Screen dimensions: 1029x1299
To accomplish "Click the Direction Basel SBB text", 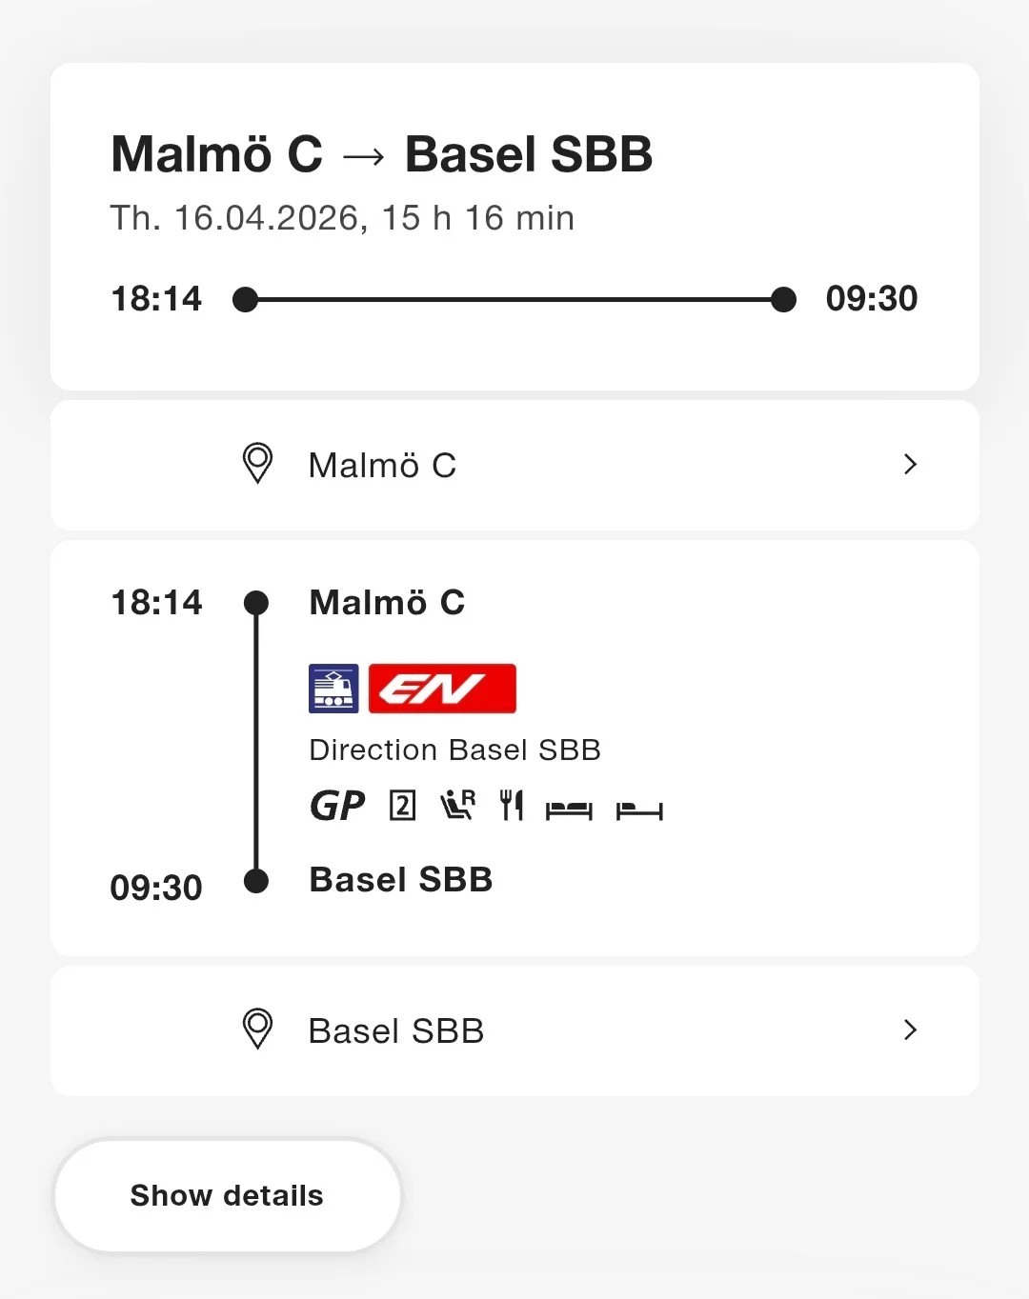I will pyautogui.click(x=454, y=750).
